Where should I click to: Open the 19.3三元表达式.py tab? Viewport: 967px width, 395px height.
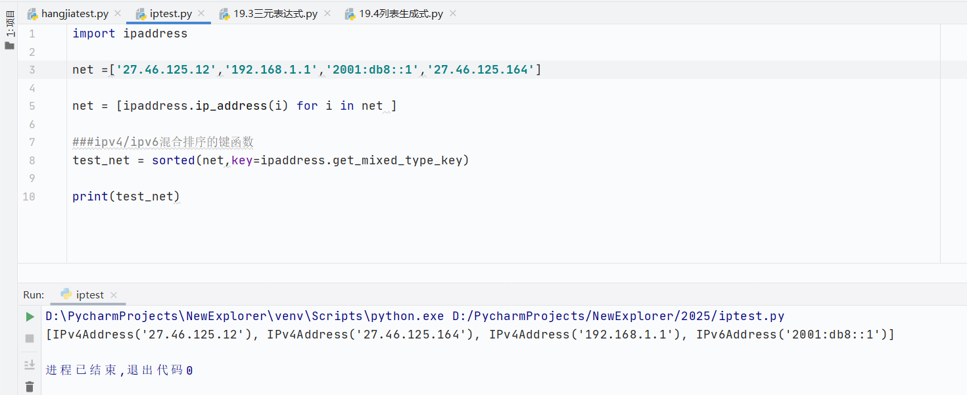tap(275, 13)
